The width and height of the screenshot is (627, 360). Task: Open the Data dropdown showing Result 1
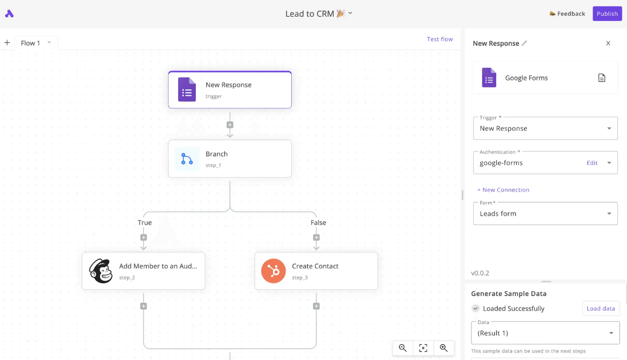(x=545, y=333)
